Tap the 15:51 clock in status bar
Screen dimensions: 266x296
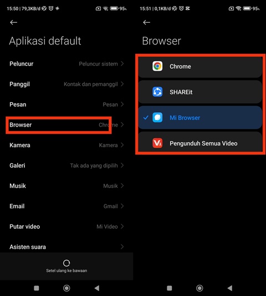click(x=145, y=8)
